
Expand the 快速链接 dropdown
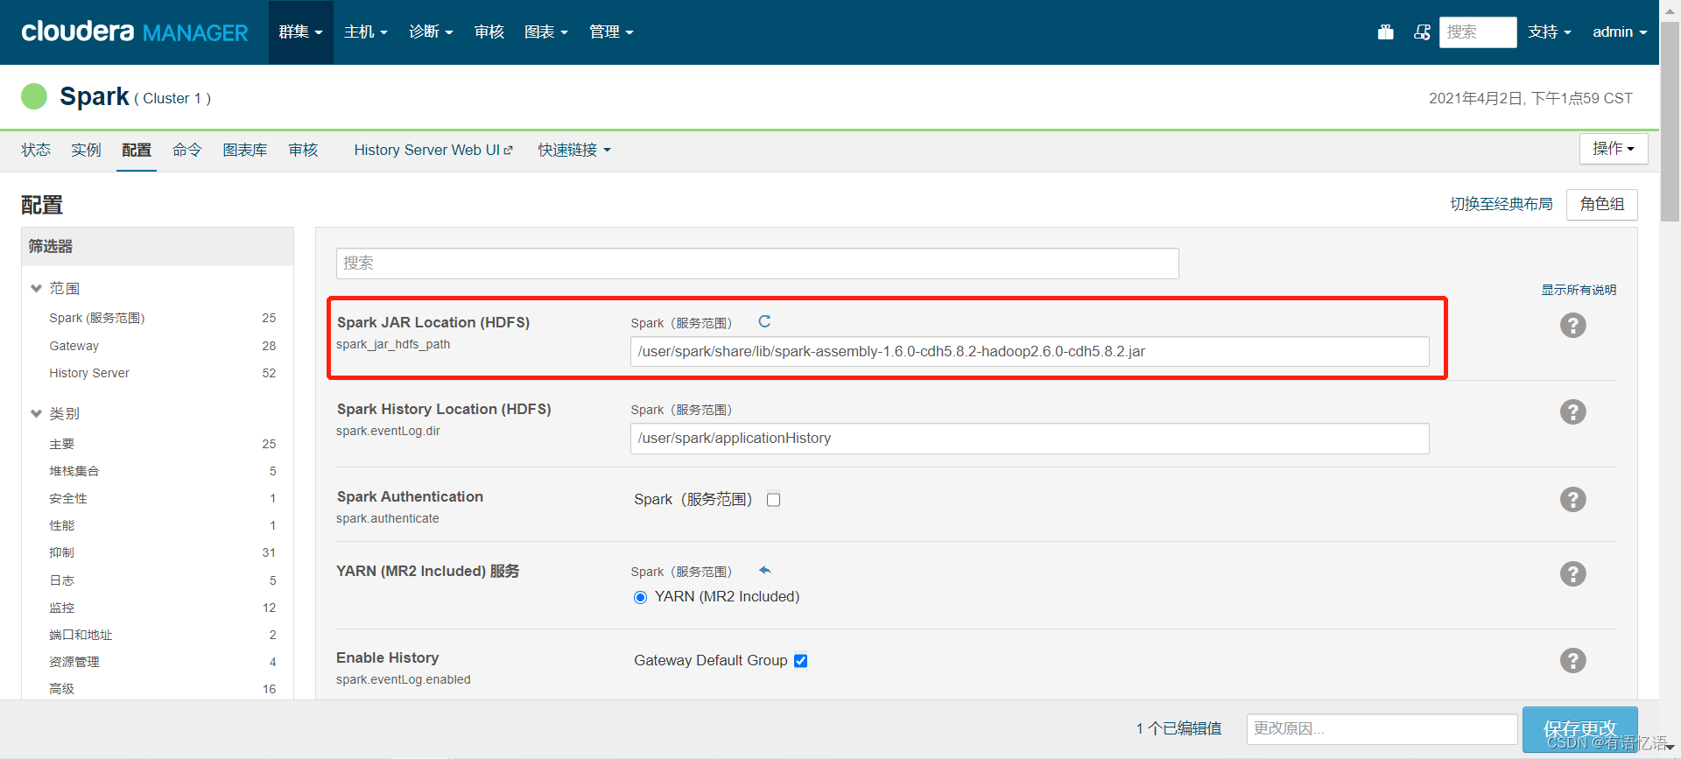coord(574,151)
